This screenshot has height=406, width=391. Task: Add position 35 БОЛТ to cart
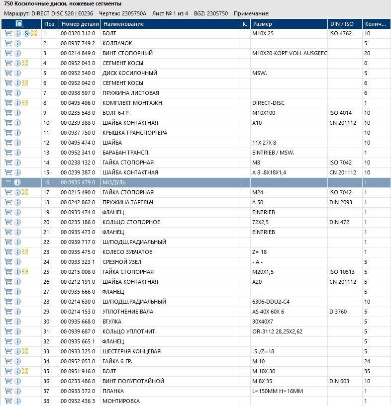(8, 371)
